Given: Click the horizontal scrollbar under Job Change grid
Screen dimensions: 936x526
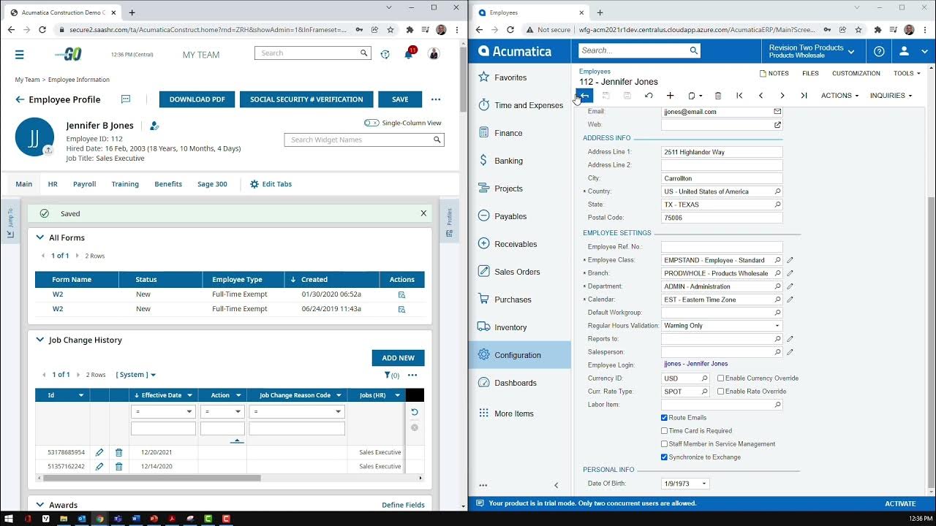Looking at the screenshot, I should pos(151,478).
